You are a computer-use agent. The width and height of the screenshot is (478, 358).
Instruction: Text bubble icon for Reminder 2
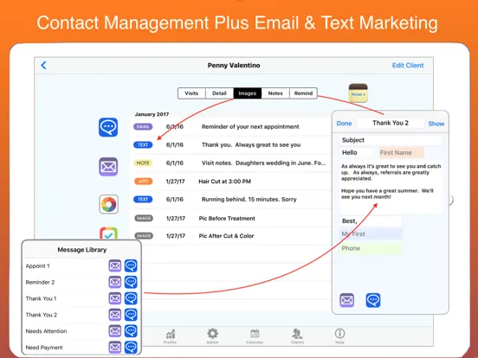click(131, 282)
